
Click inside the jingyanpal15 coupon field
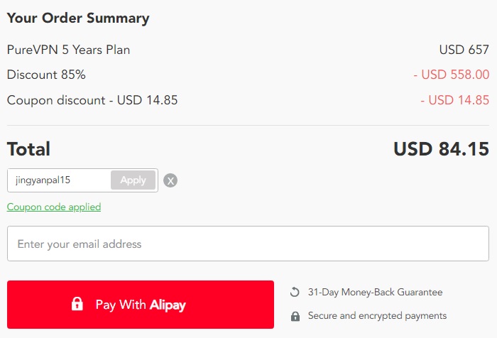(59, 180)
